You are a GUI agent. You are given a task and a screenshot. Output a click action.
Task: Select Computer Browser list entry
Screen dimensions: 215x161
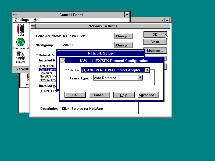pos(48,73)
